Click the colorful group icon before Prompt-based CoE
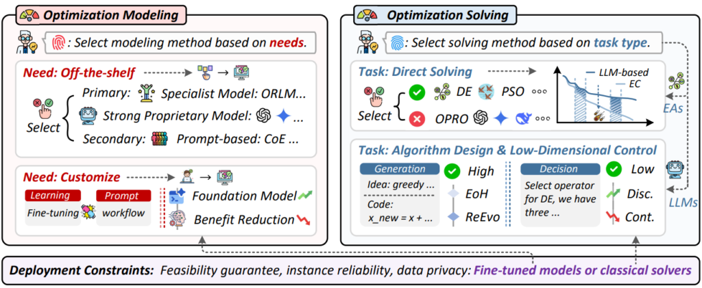702x288 pixels. tap(159, 139)
